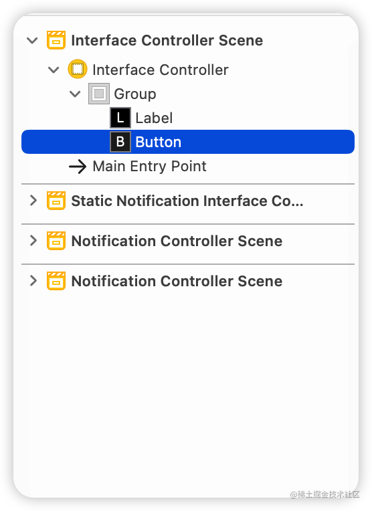Click the black L label icon

pyautogui.click(x=120, y=118)
